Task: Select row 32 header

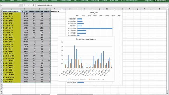Action: pos(2,84)
